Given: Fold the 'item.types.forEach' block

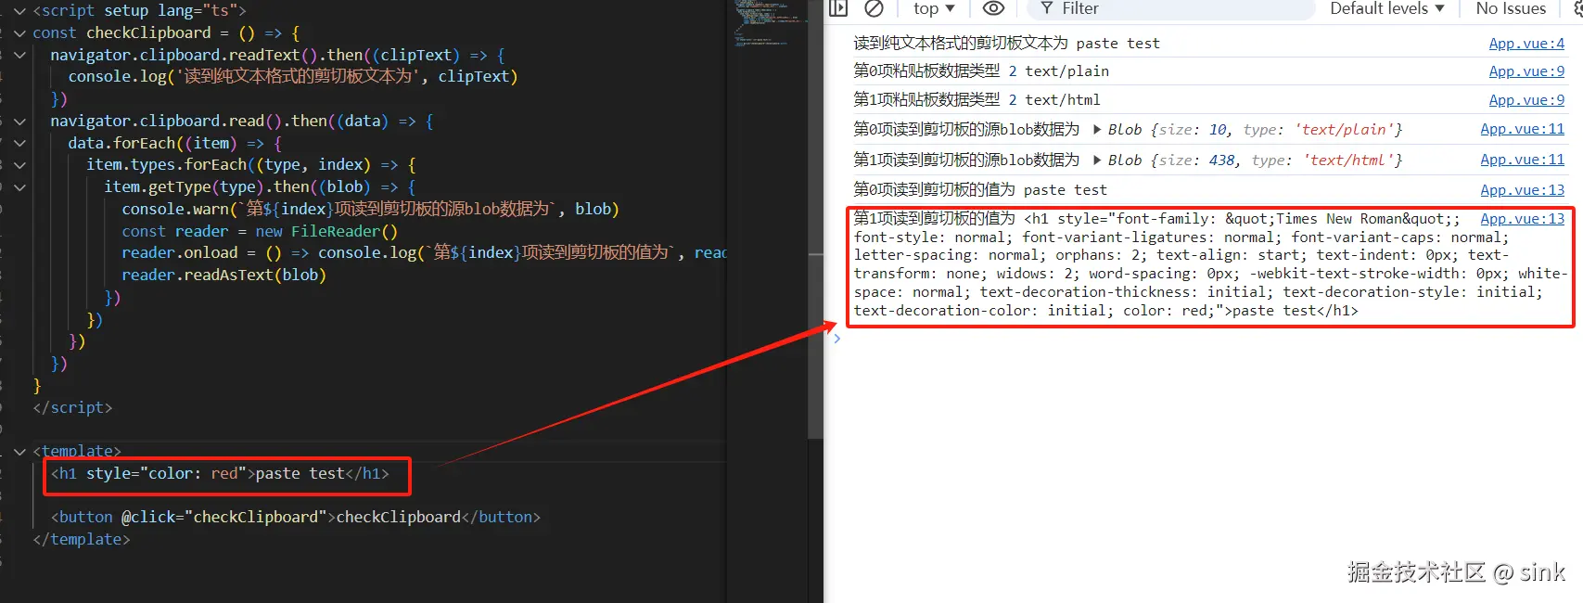Looking at the screenshot, I should click(x=19, y=165).
